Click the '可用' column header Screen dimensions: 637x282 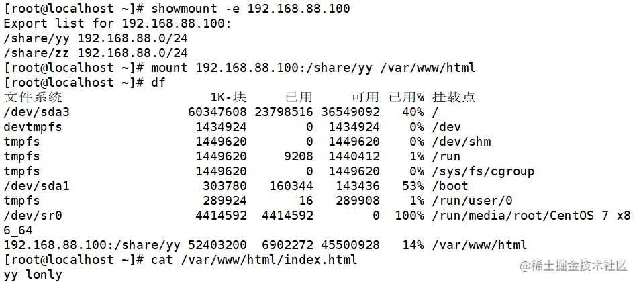(x=364, y=97)
